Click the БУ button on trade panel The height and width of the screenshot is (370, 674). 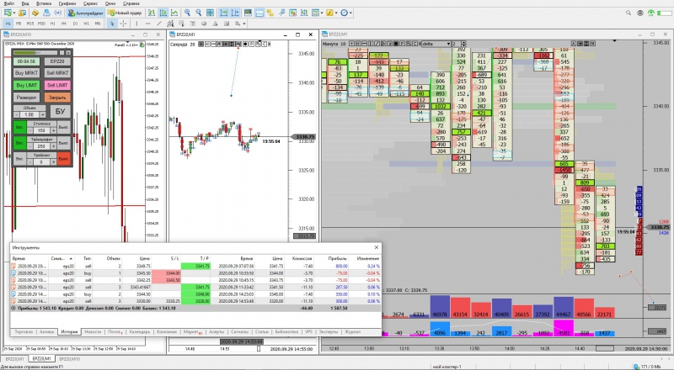click(61, 112)
